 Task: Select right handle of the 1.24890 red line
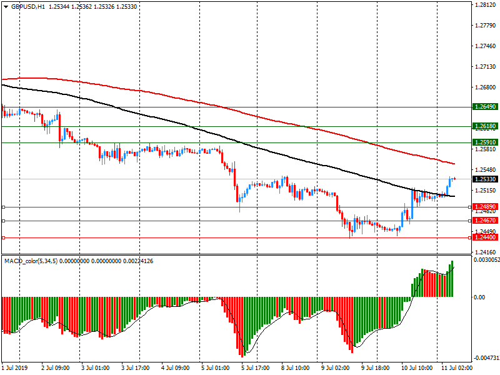click(x=470, y=207)
